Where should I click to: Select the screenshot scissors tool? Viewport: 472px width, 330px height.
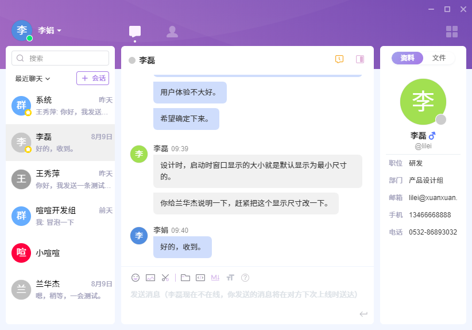pyautogui.click(x=165, y=278)
